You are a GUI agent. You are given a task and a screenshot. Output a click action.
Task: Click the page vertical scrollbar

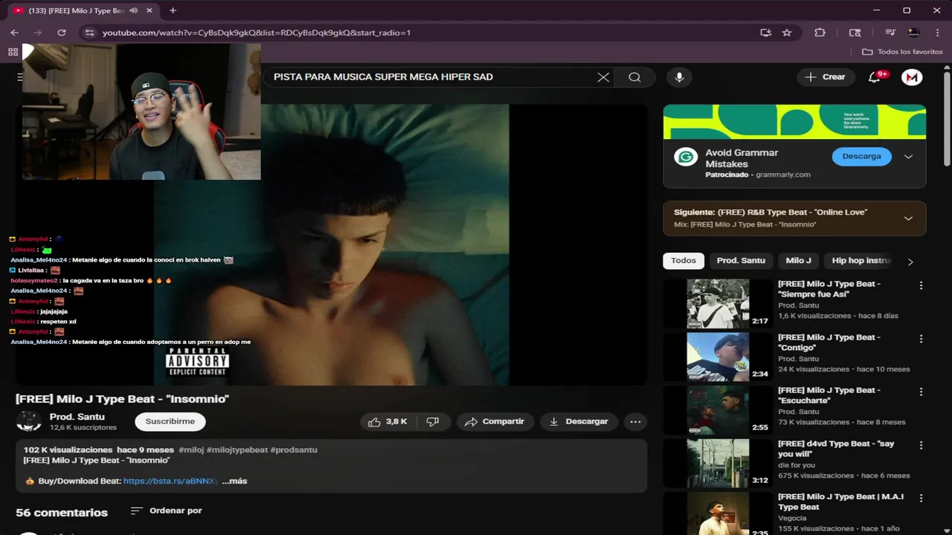tap(947, 119)
